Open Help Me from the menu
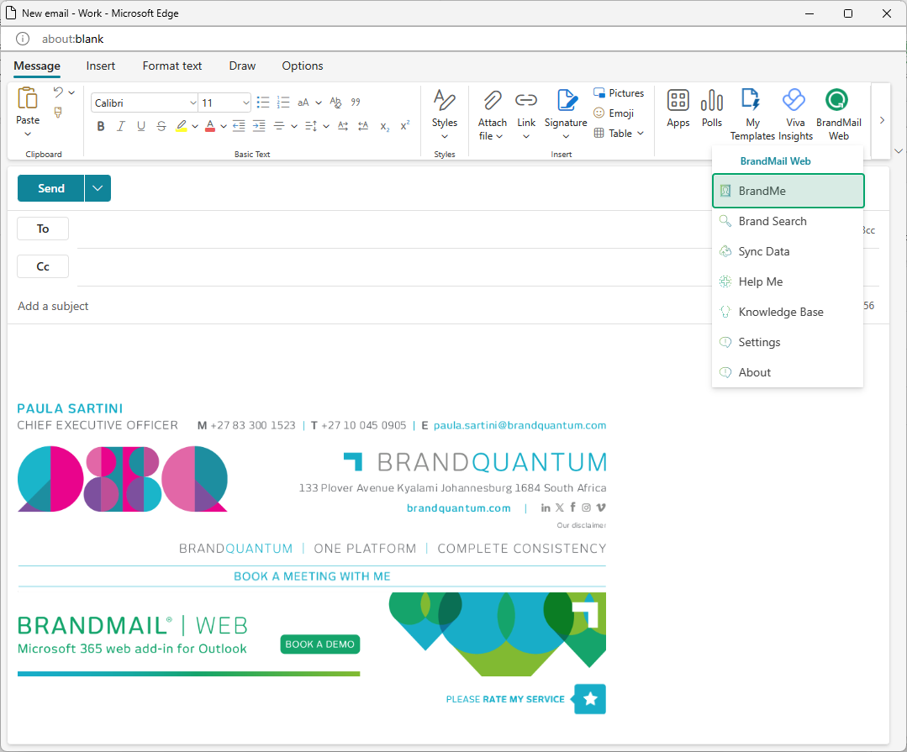This screenshot has width=907, height=752. click(788, 281)
